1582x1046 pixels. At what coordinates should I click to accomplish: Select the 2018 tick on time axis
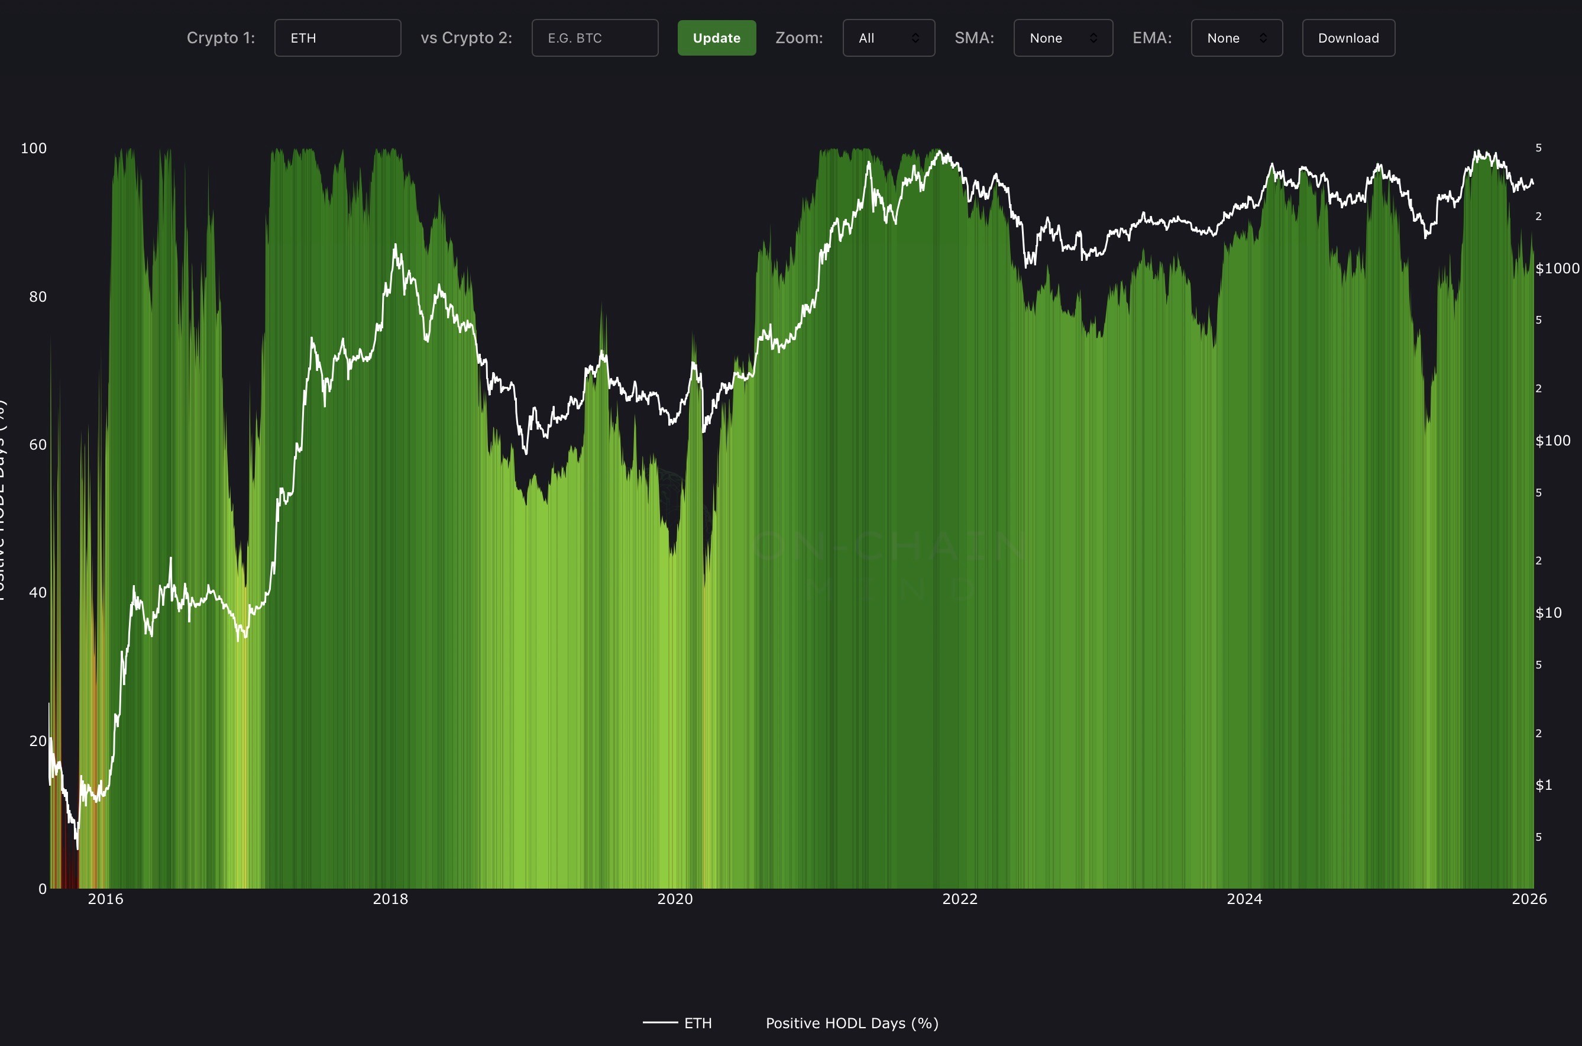(x=390, y=899)
